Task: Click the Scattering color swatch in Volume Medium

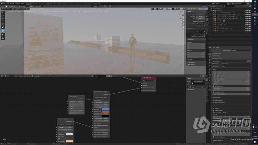Action: pos(69,141)
